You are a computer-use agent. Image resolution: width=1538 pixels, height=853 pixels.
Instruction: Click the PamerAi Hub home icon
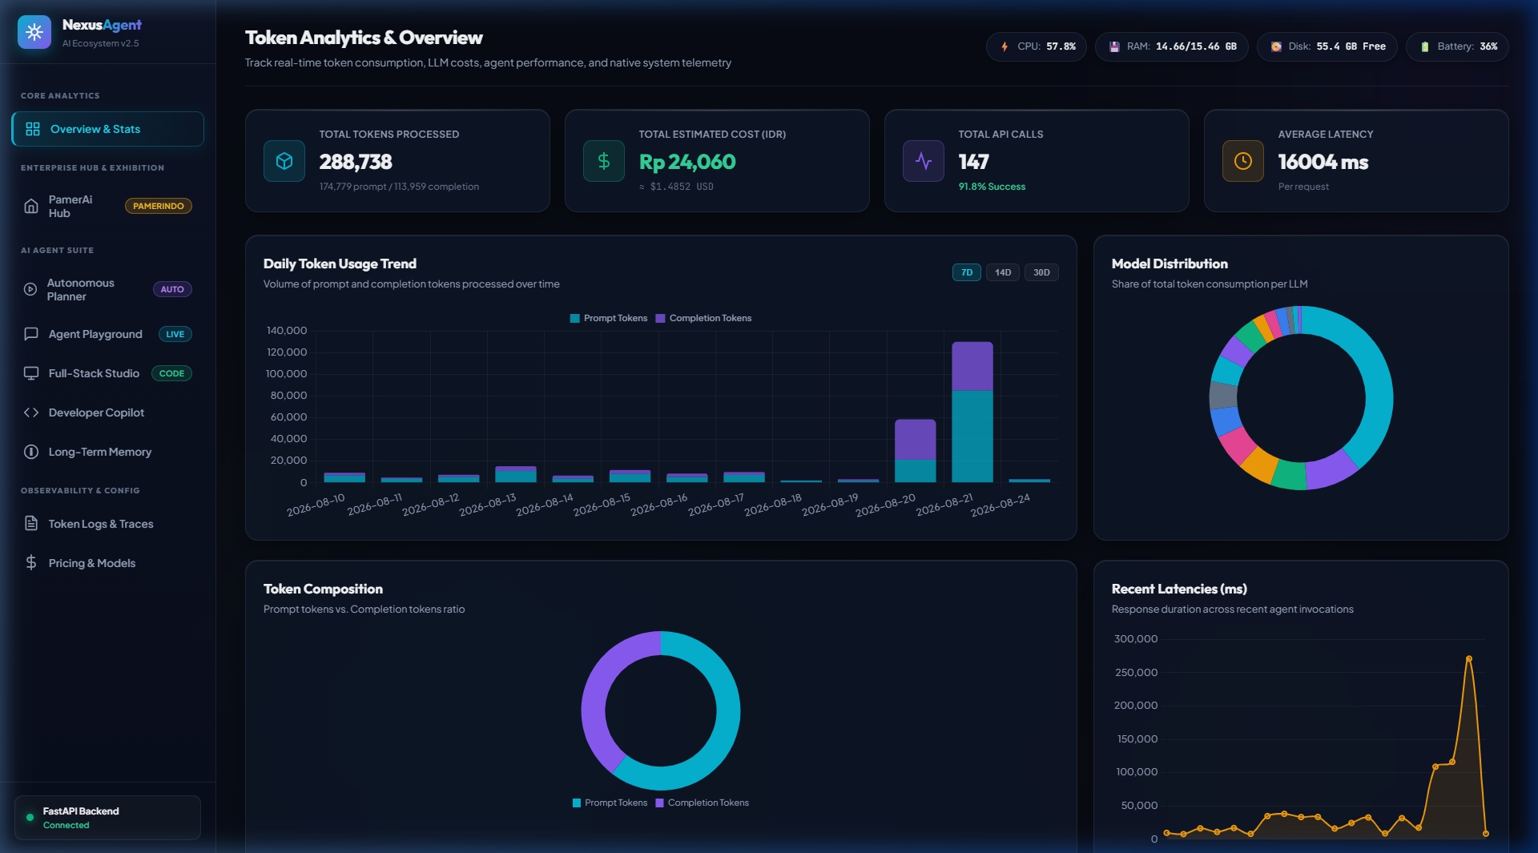point(31,207)
